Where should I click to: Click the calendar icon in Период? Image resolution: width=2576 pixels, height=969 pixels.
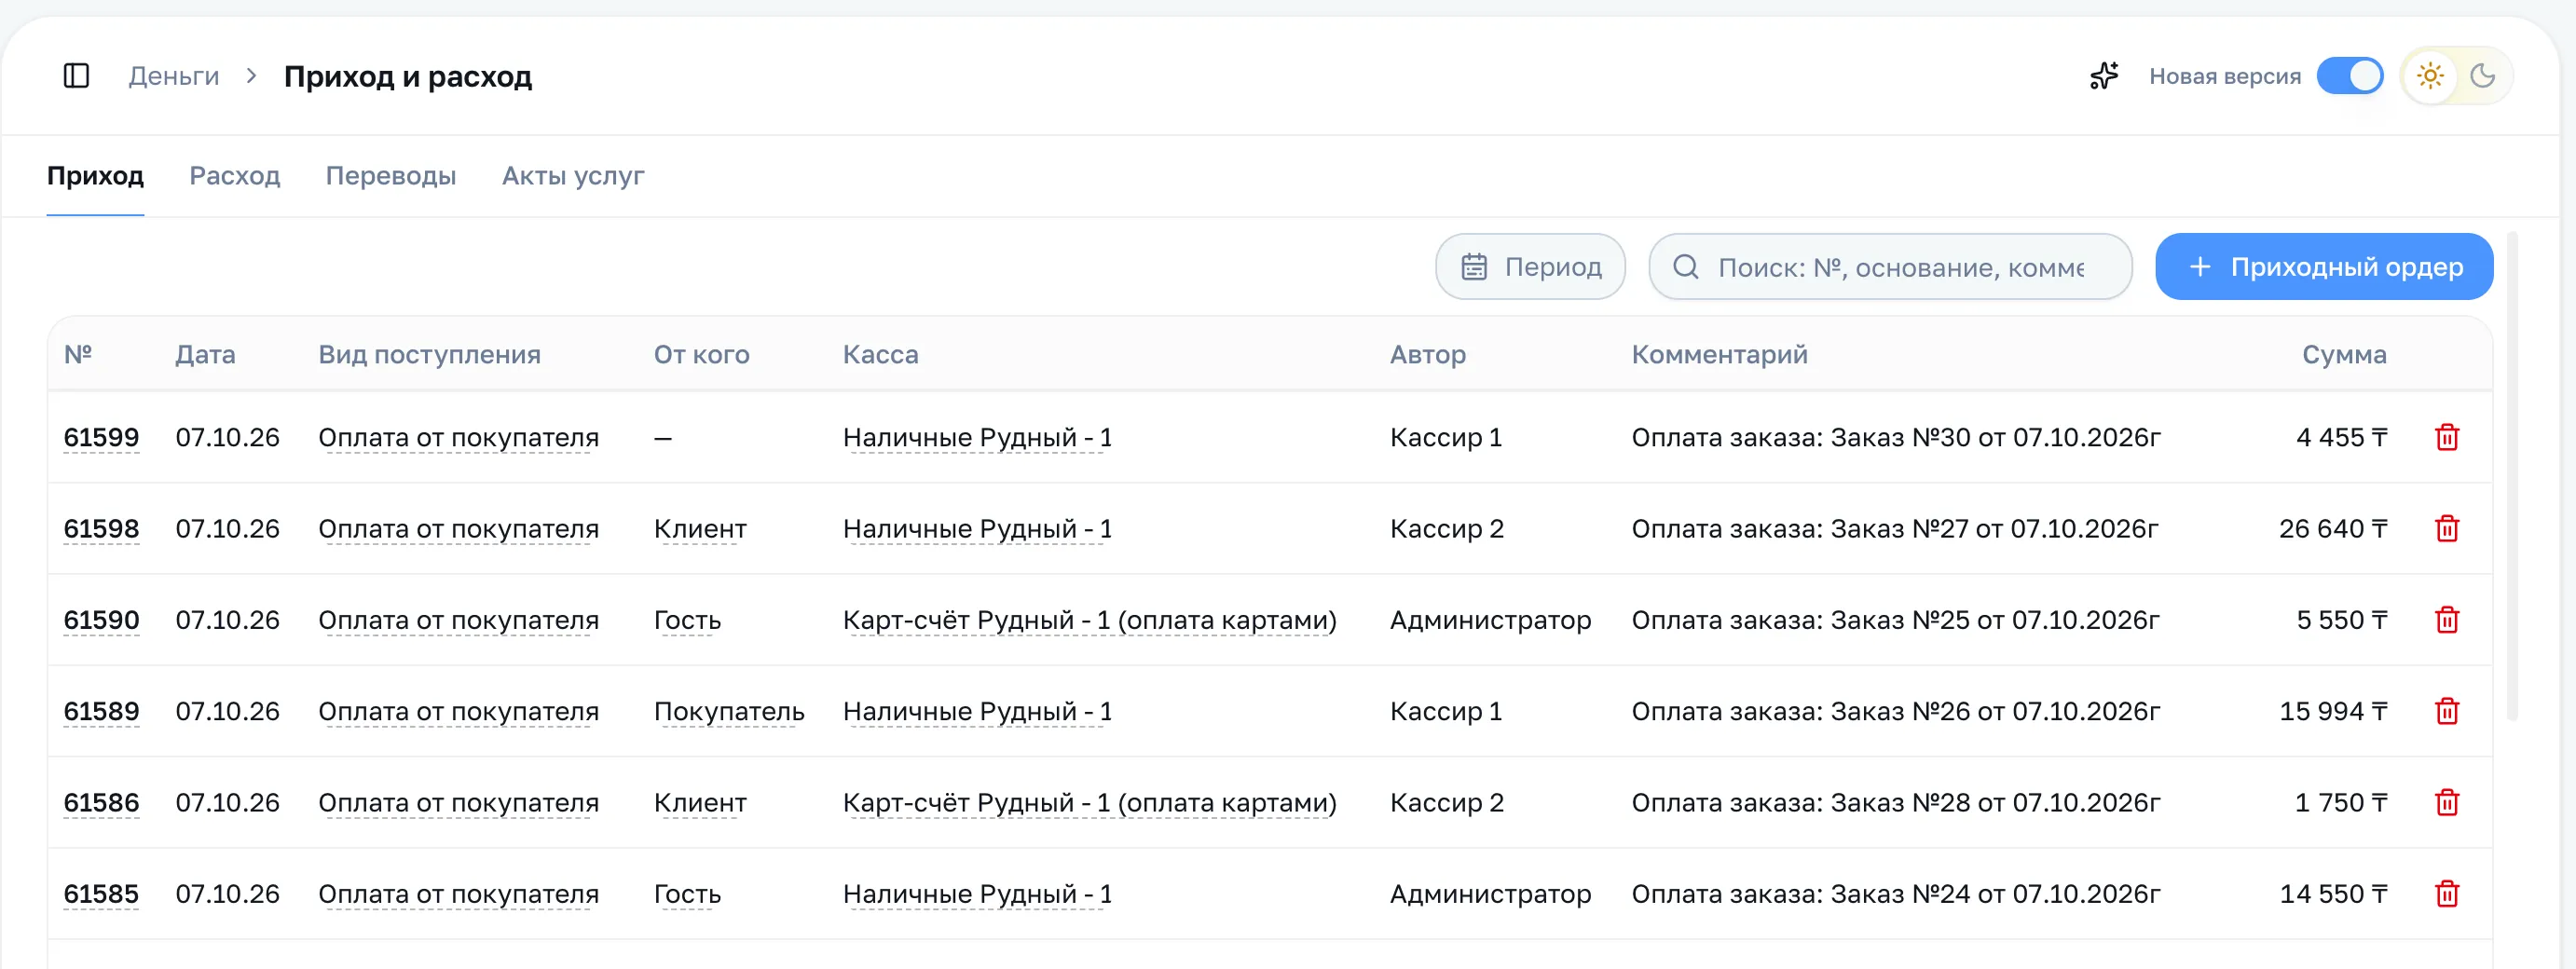pyautogui.click(x=1474, y=267)
